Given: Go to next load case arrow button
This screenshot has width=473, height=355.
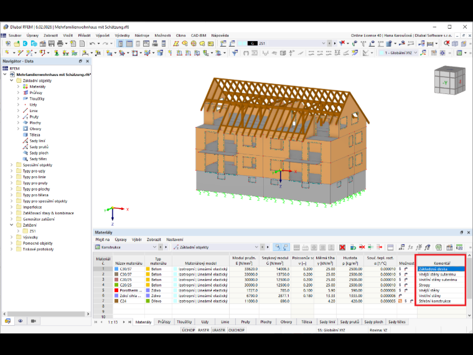Looking at the screenshot, I should (335, 44).
